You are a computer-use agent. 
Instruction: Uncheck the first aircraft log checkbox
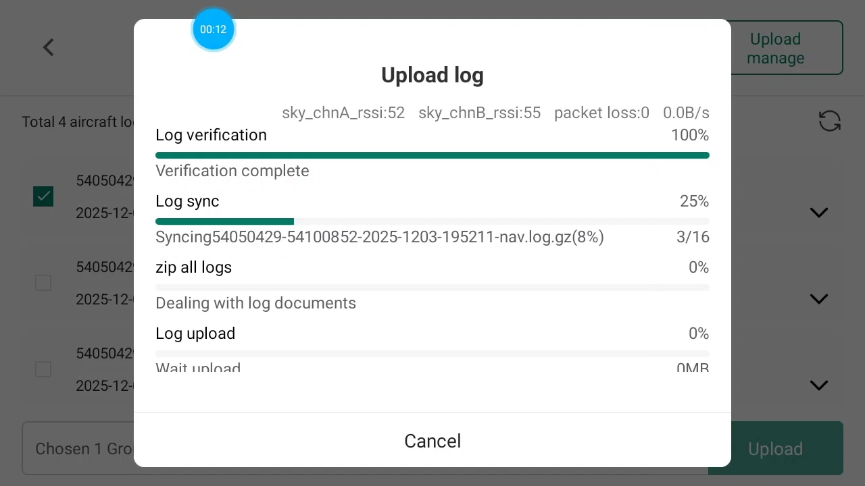pos(43,196)
